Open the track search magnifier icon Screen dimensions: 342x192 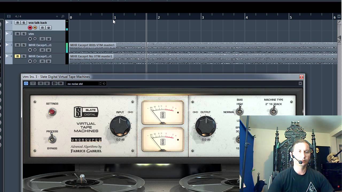click(63, 17)
